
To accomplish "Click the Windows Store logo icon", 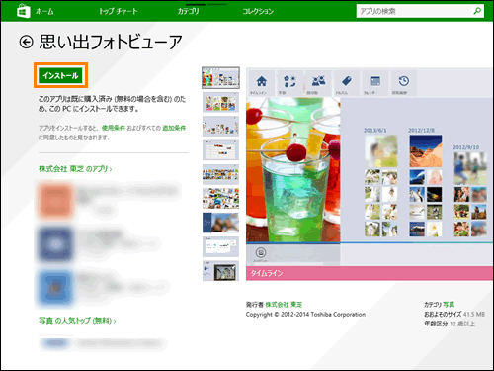I will point(24,11).
